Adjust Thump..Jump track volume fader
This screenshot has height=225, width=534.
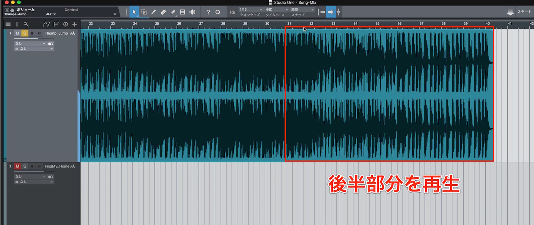pyautogui.click(x=34, y=39)
